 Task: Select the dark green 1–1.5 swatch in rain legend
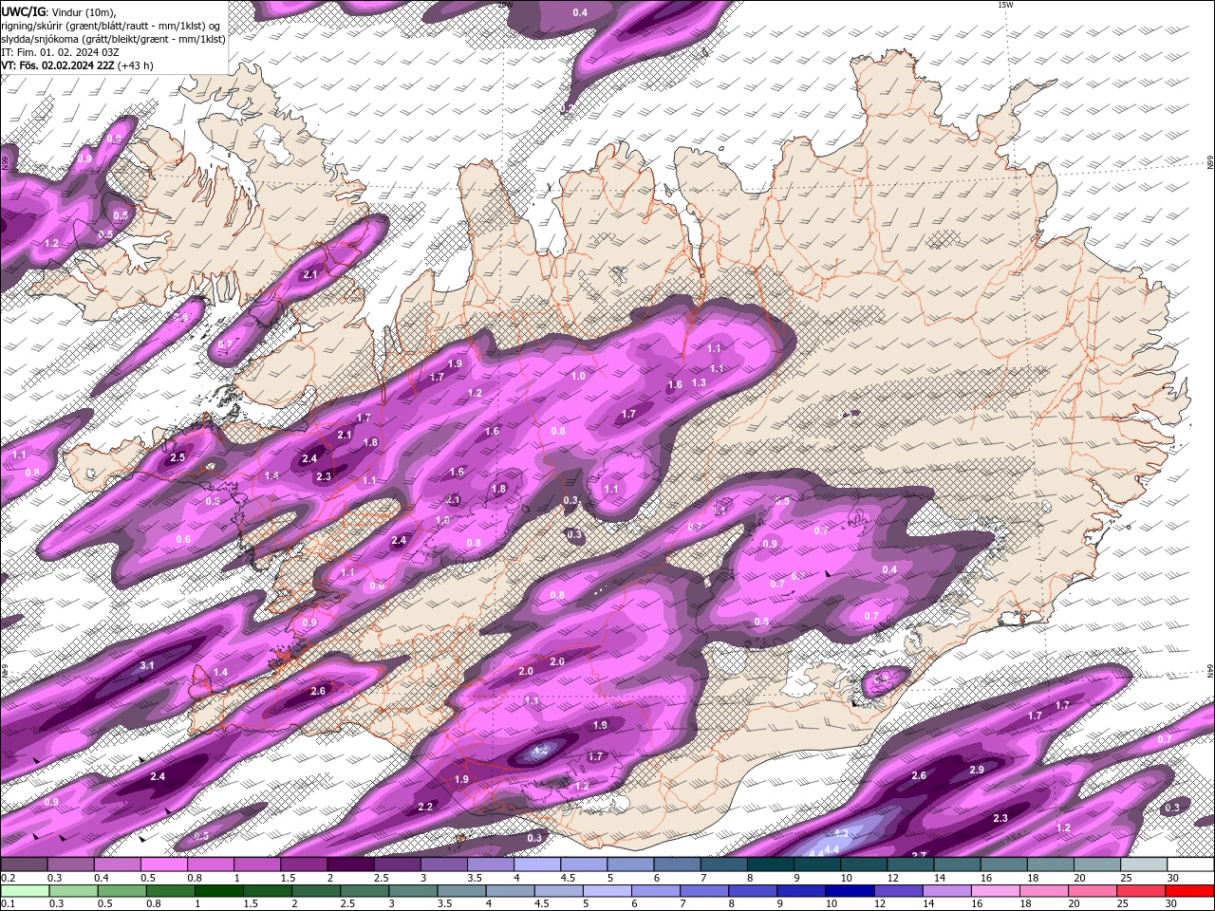pyautogui.click(x=219, y=891)
